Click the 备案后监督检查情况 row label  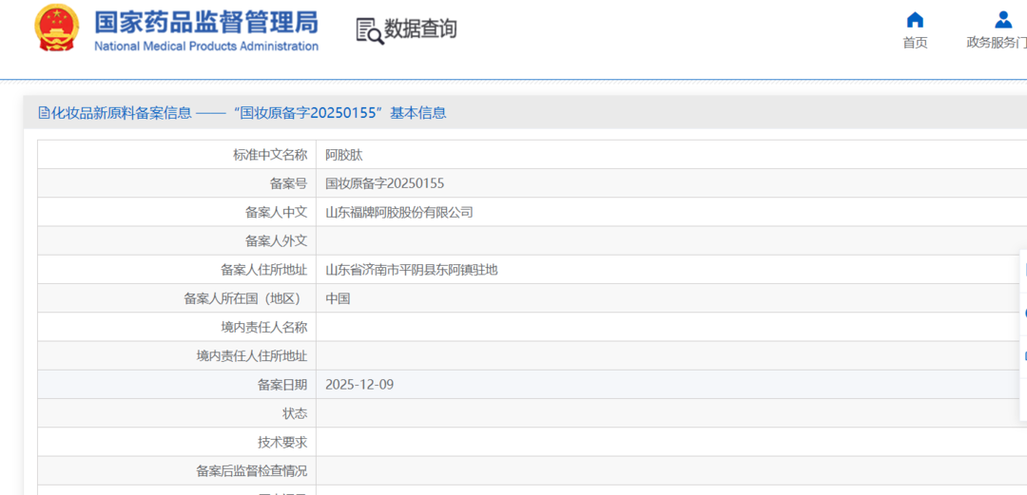(251, 470)
